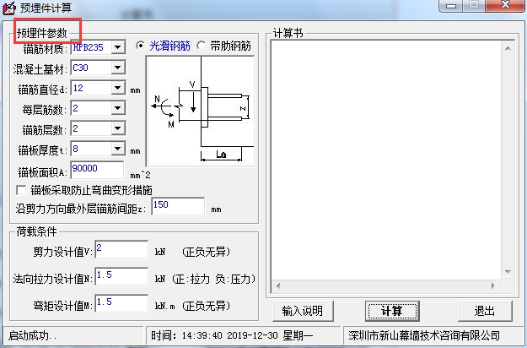Click 计算书 vertical scrollbar down arrow
Image resolution: width=527 pixels, height=348 pixels.
tap(508, 272)
